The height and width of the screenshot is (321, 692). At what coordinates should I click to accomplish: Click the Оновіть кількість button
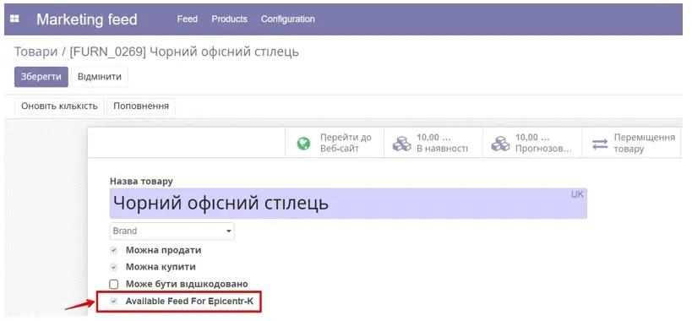[x=60, y=106]
